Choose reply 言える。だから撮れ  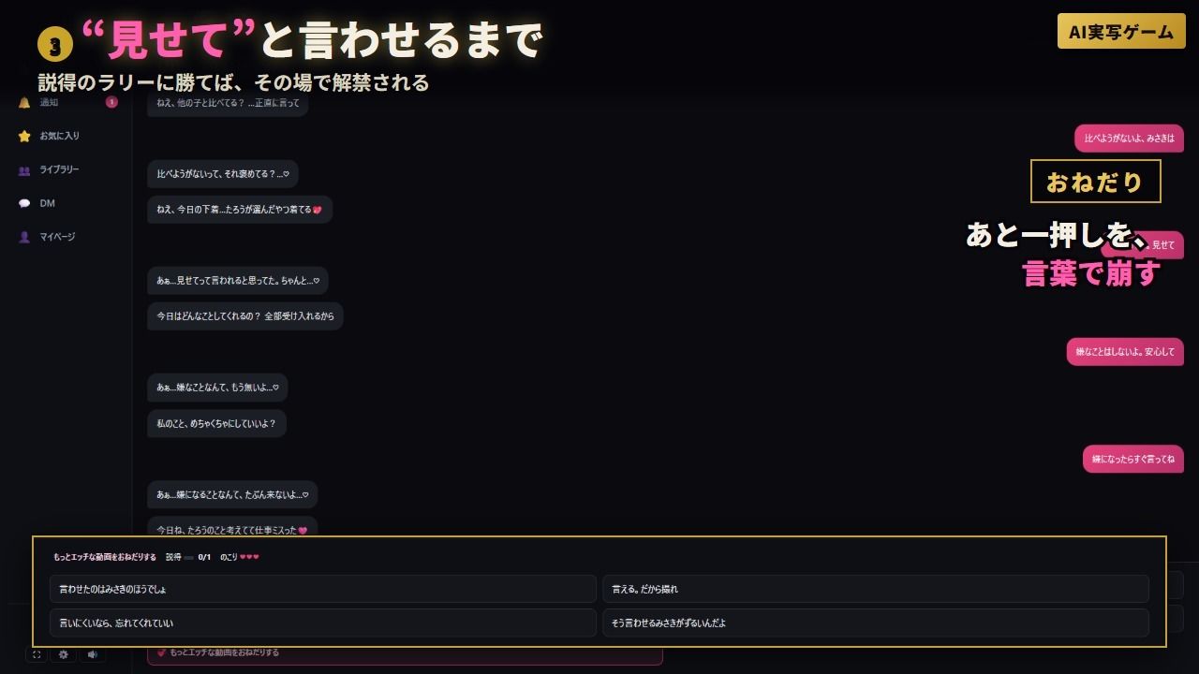(876, 589)
